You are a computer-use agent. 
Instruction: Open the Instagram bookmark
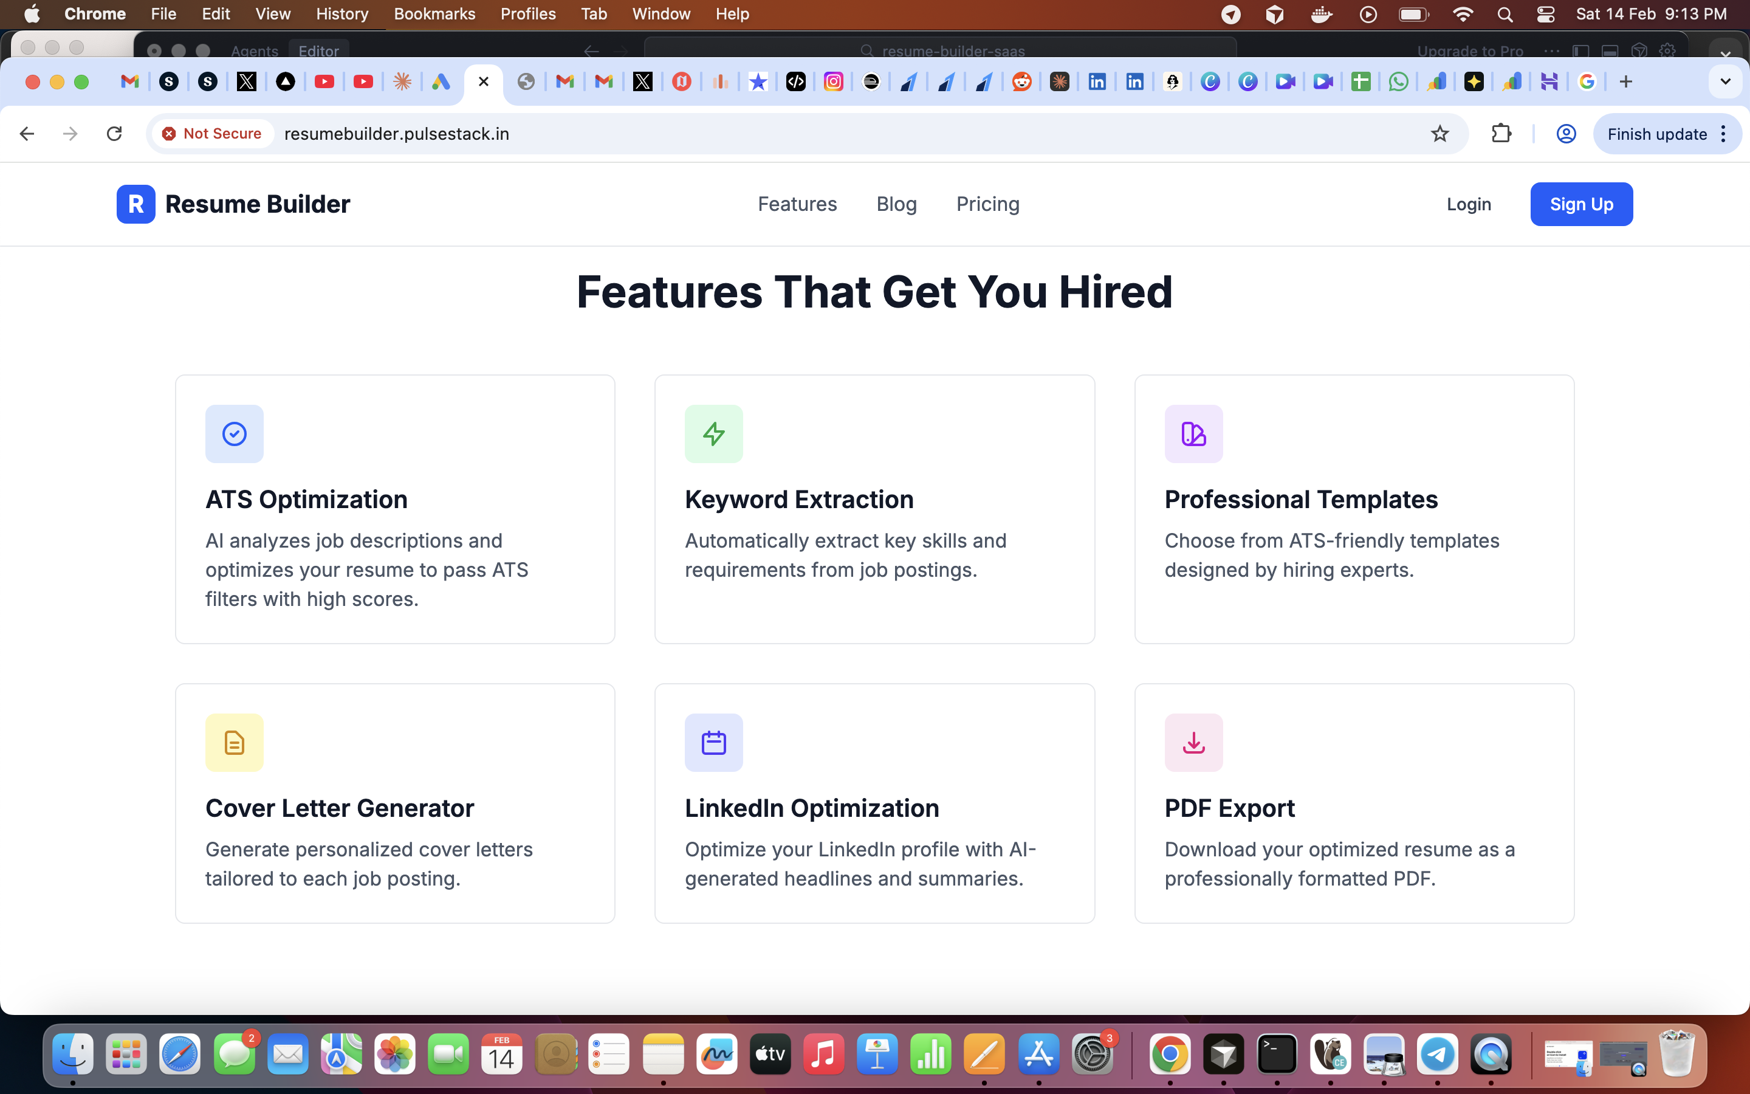[834, 82]
